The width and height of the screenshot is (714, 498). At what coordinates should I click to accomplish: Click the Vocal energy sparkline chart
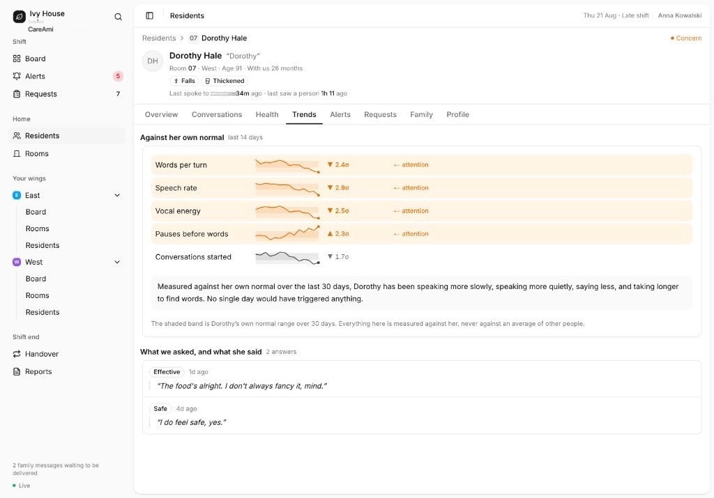point(287,212)
